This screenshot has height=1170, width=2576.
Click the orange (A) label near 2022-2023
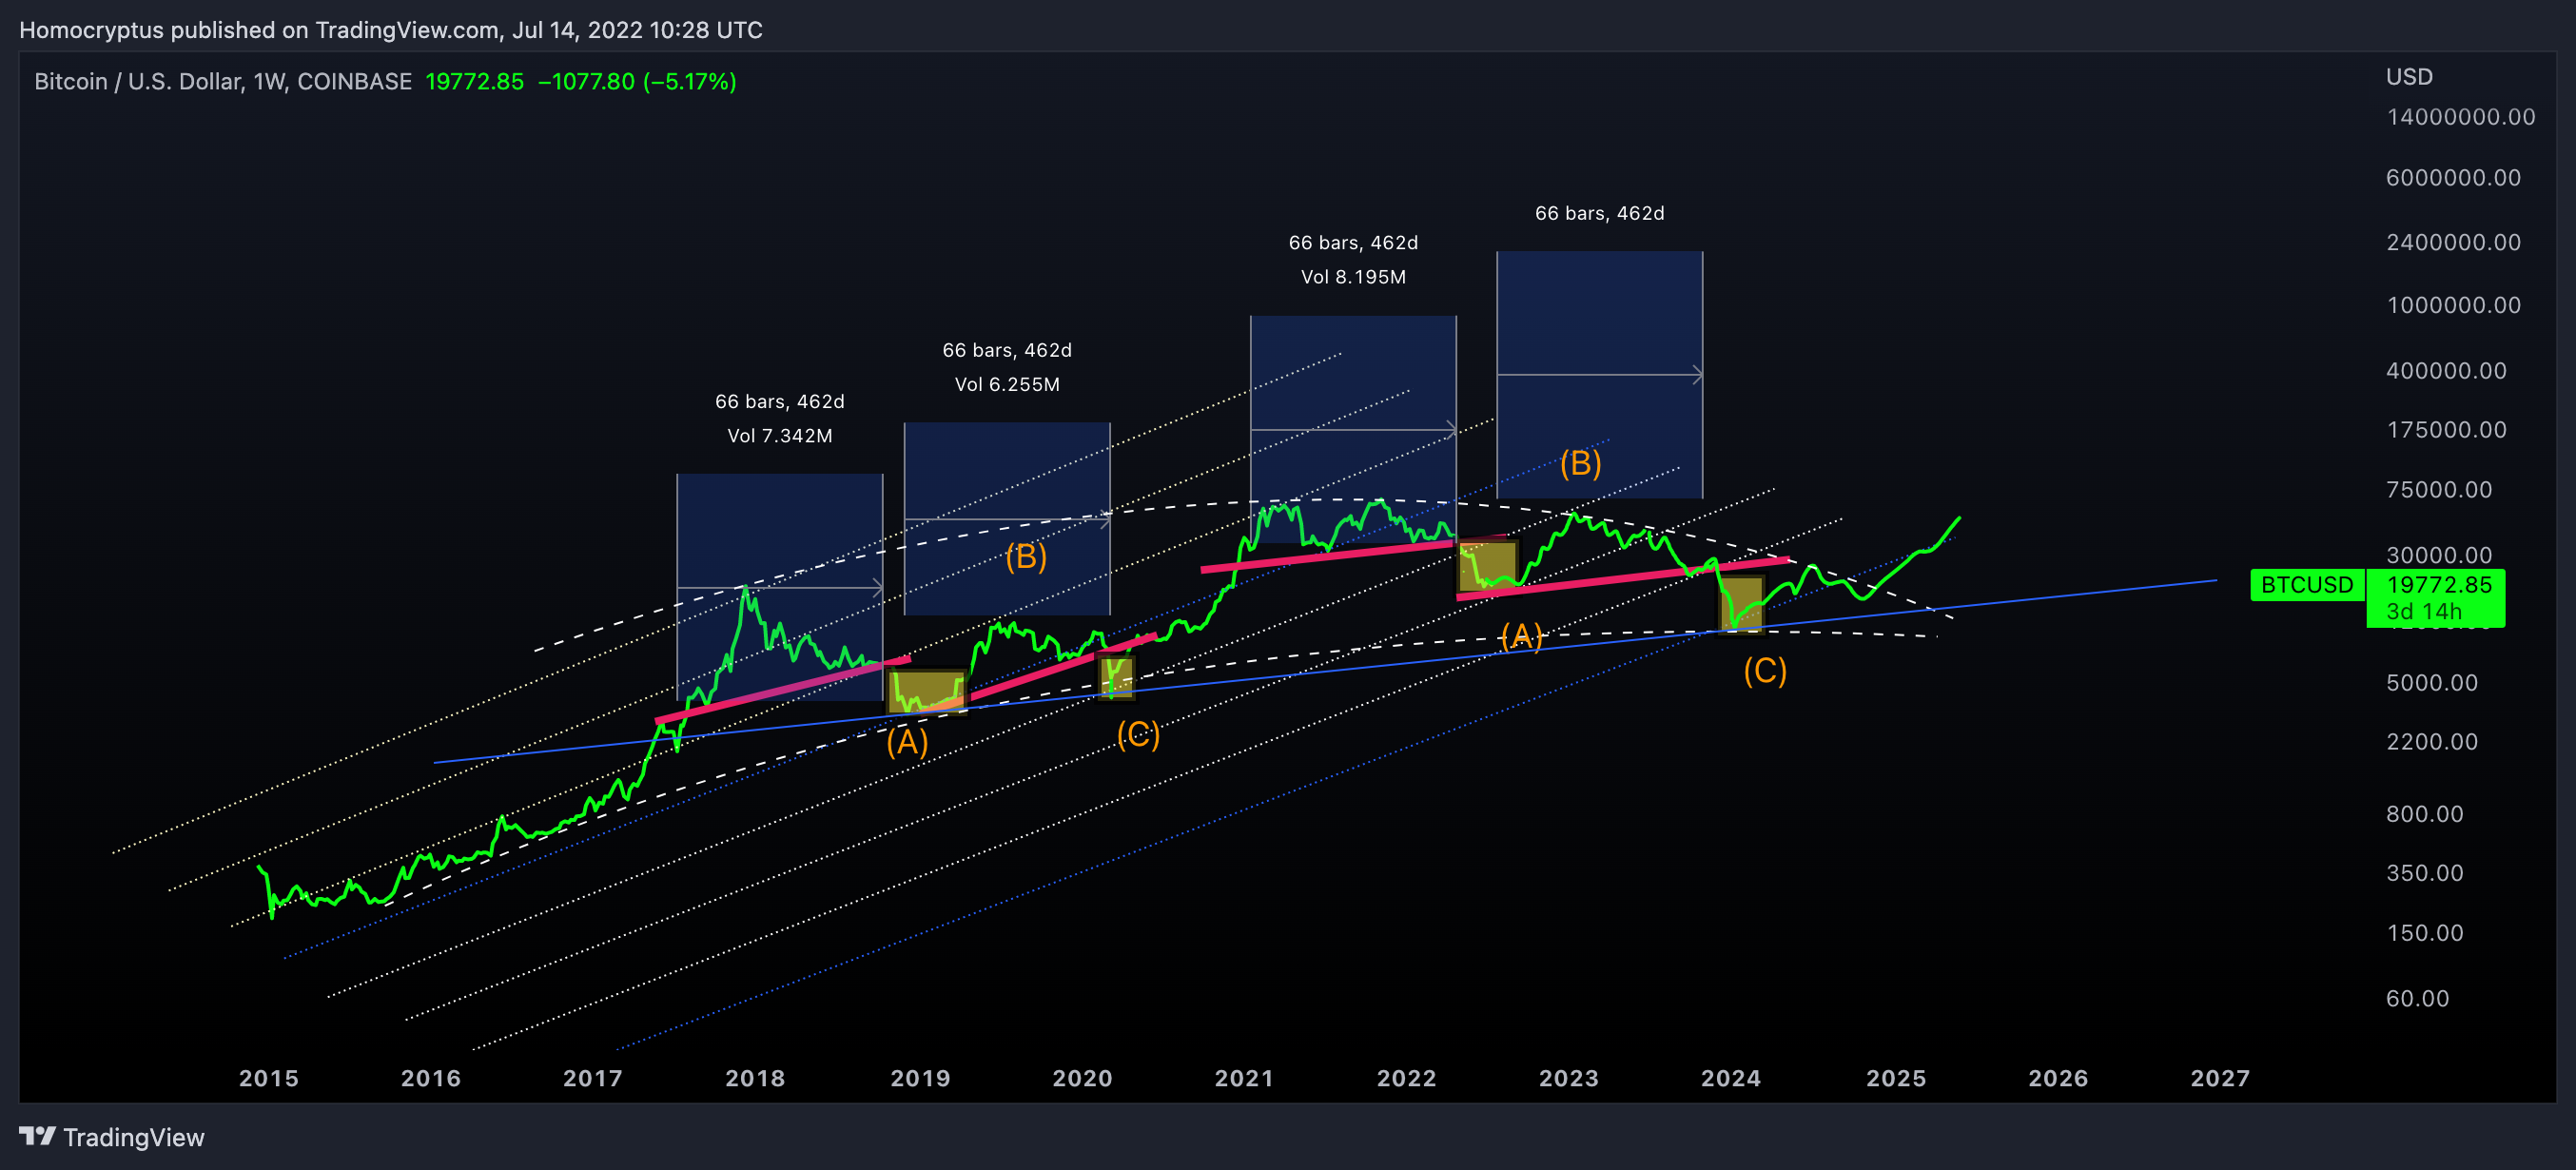tap(1521, 636)
